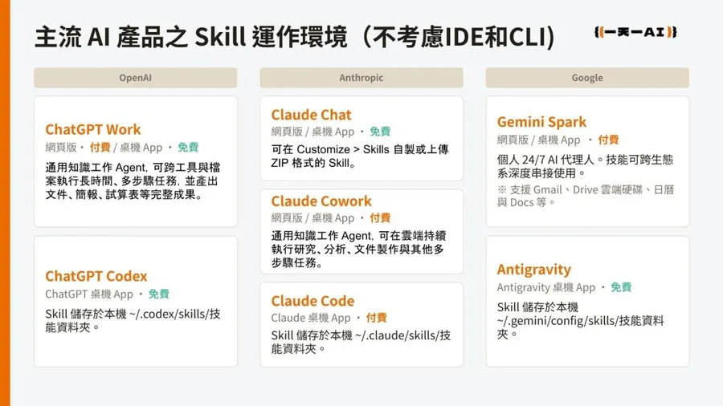
Task: Click 網頁版 / 桌機 App under Claude Chat
Action: click(312, 132)
